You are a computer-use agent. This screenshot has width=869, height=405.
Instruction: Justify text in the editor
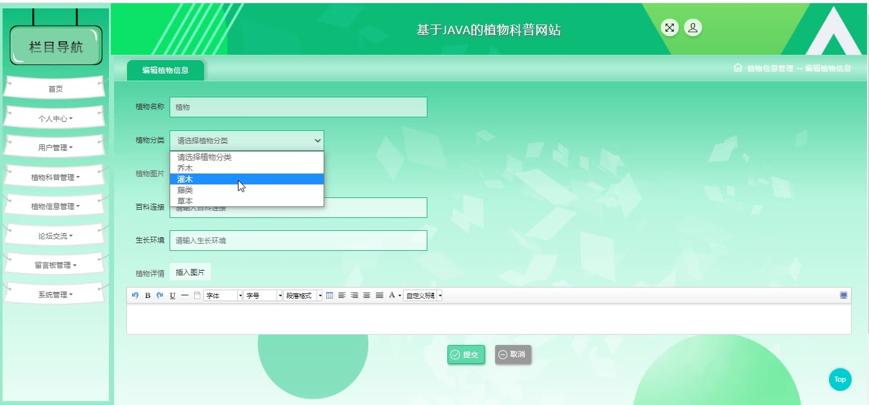[380, 295]
